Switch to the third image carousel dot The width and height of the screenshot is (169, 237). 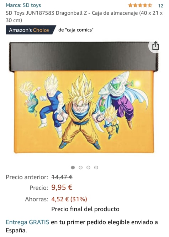click(x=88, y=168)
